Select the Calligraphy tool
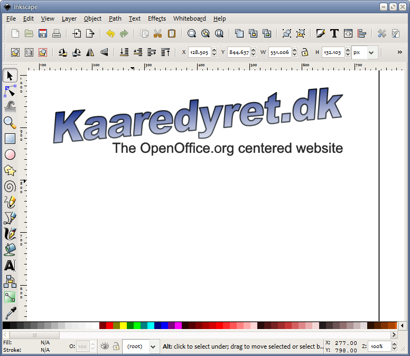This screenshot has width=410, height=356. (10, 234)
